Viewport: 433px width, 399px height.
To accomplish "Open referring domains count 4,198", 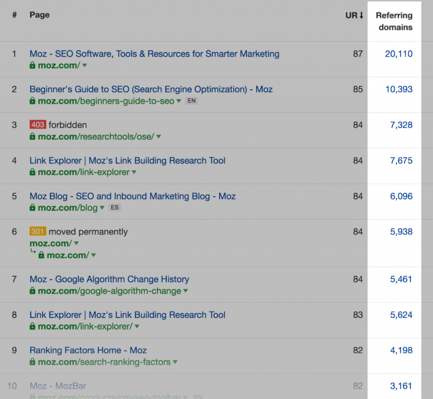I will point(401,350).
